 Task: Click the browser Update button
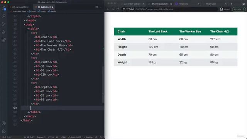pyautogui.click(x=239, y=9)
